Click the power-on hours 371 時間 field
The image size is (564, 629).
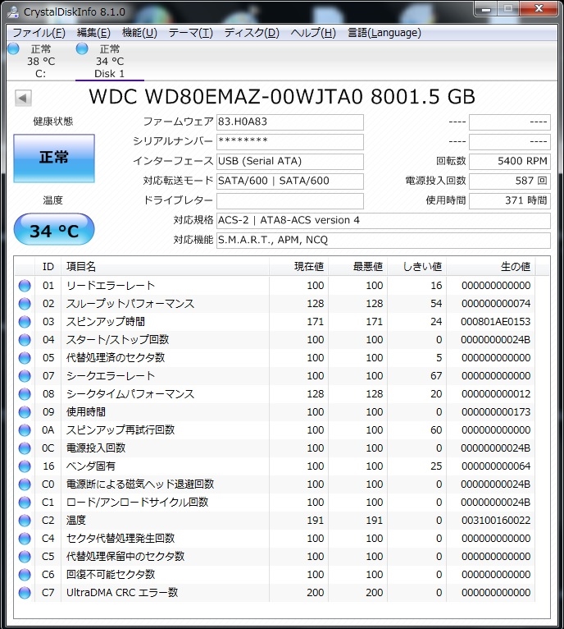tap(510, 200)
